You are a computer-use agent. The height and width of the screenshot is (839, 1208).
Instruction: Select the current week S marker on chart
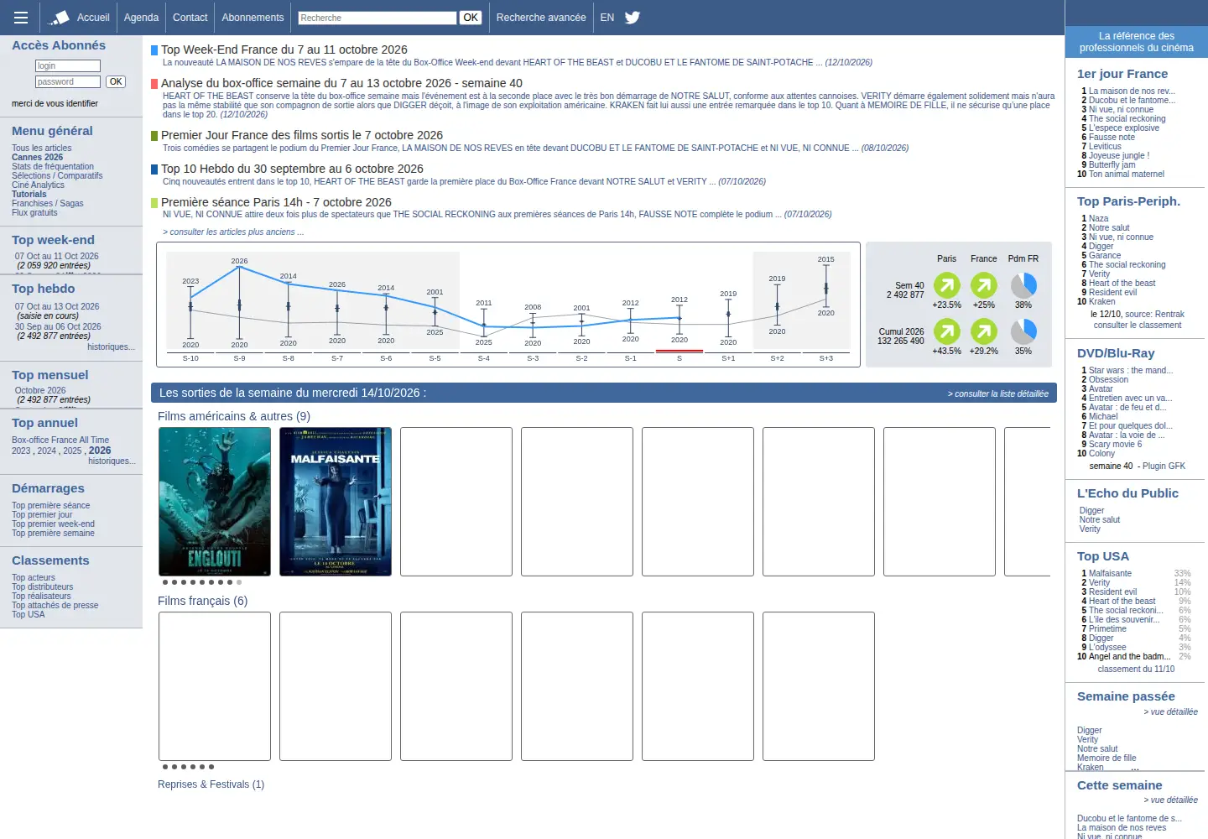point(679,358)
